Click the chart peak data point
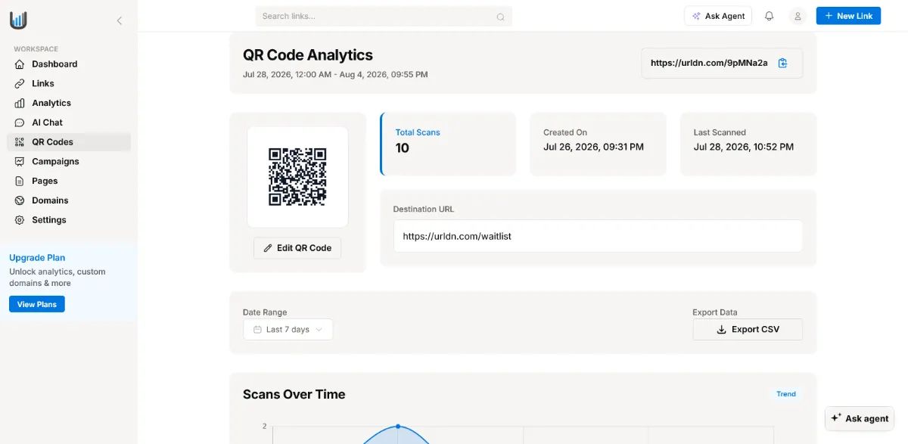This screenshot has height=444, width=908. pyautogui.click(x=398, y=427)
